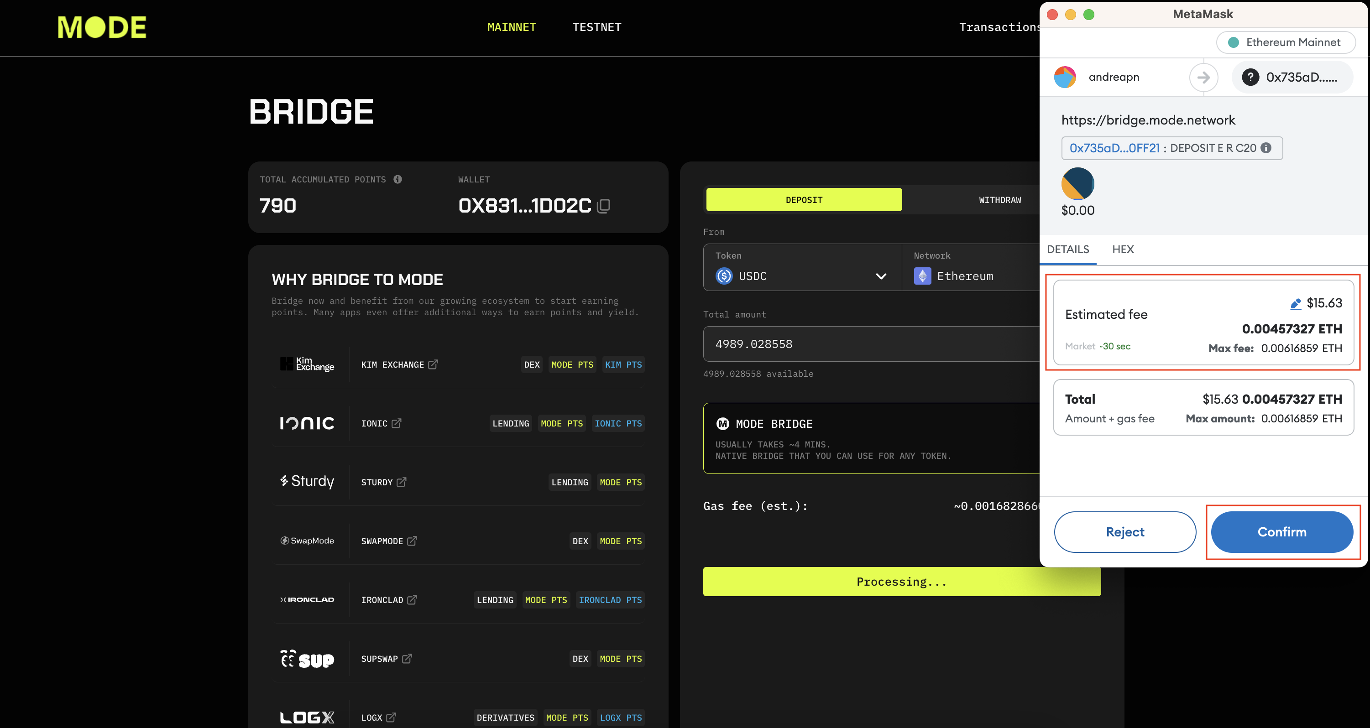Screen dimensions: 1370x728
Task: Open the DEPOSIT ERC20 info icon
Action: [1266, 148]
